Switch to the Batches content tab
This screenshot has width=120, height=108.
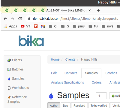tap(111, 73)
